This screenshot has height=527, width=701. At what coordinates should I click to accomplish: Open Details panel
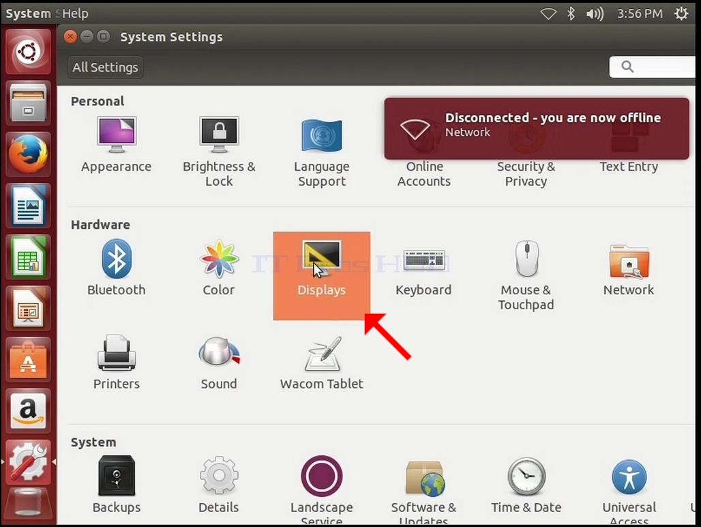coord(219,484)
